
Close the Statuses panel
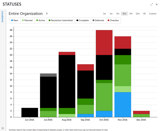[x=157, y=4]
